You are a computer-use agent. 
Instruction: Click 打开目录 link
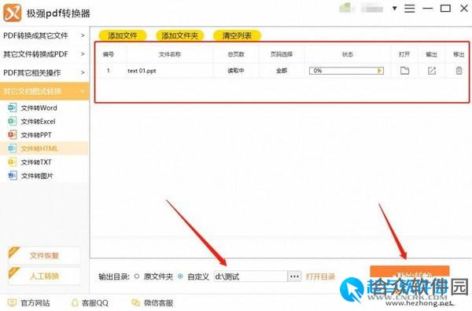point(320,276)
